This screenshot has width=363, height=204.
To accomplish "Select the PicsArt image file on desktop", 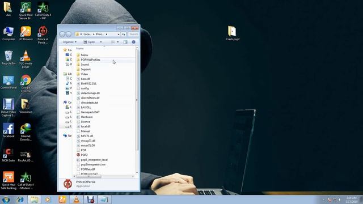I will click(x=26, y=156).
